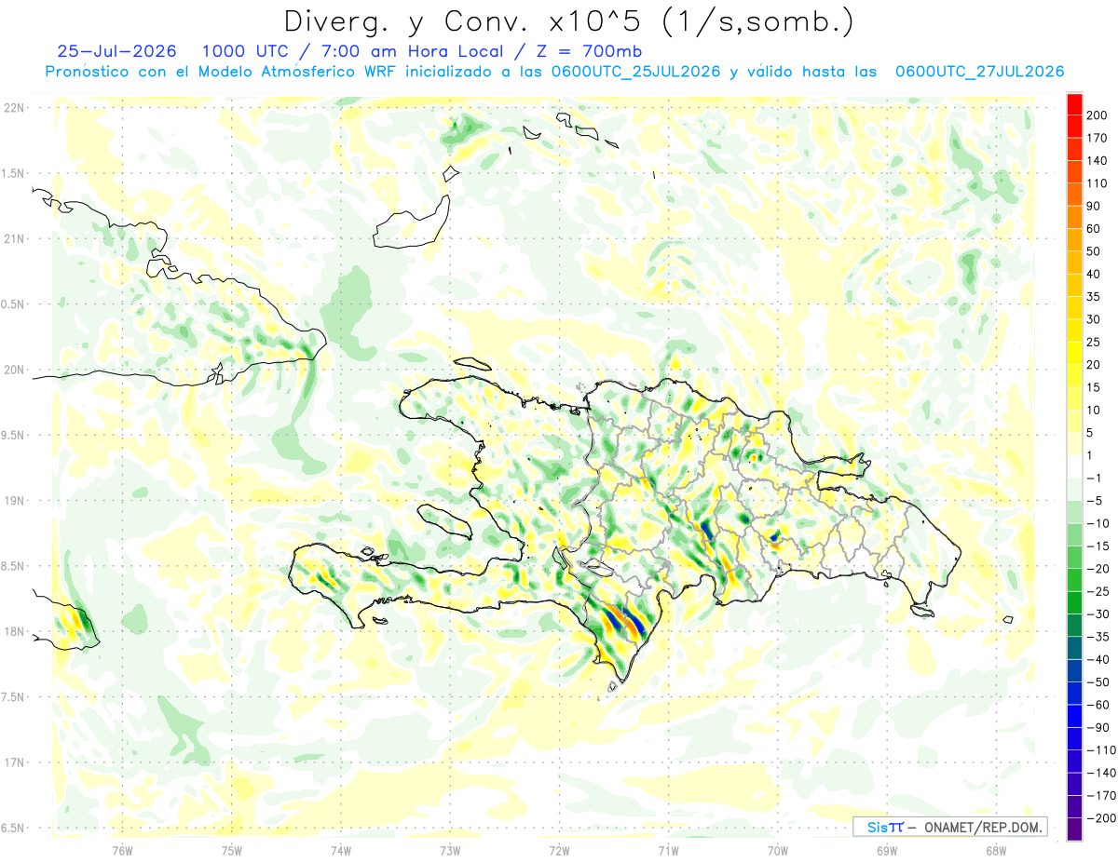Click the '18N' latitude label
Viewport: 1118px width, 863px height.
pyautogui.click(x=14, y=631)
